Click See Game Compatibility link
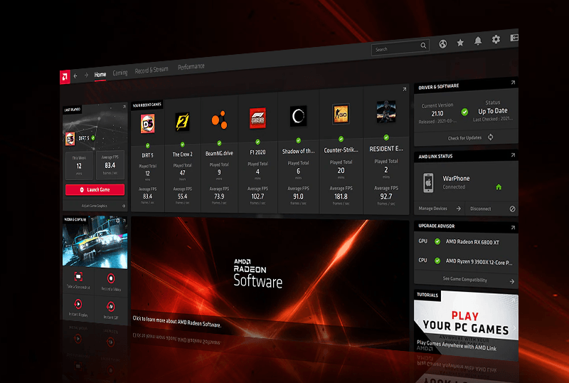Screen dimensions: 569x383 click(x=465, y=280)
